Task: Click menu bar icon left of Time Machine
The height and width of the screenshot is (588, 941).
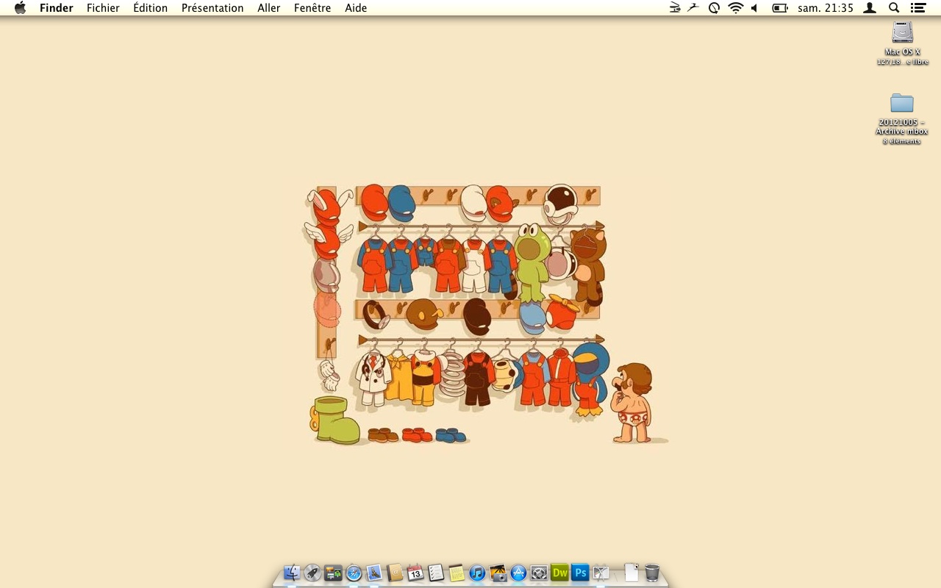Action: pos(693,8)
